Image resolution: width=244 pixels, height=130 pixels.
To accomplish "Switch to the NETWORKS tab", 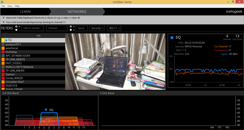I will 77,12.
